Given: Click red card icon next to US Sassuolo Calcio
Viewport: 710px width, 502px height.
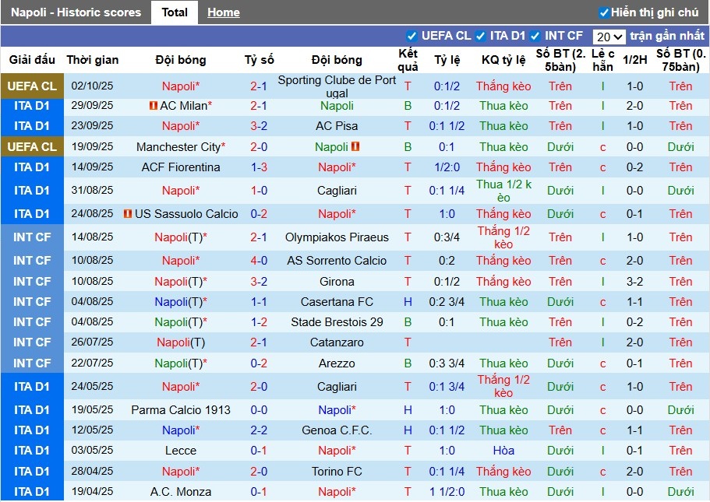Looking at the screenshot, I should point(128,214).
